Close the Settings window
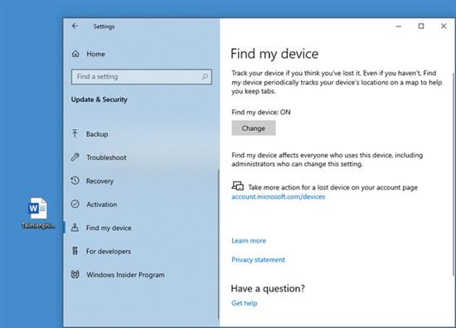The height and width of the screenshot is (328, 456). (x=444, y=27)
